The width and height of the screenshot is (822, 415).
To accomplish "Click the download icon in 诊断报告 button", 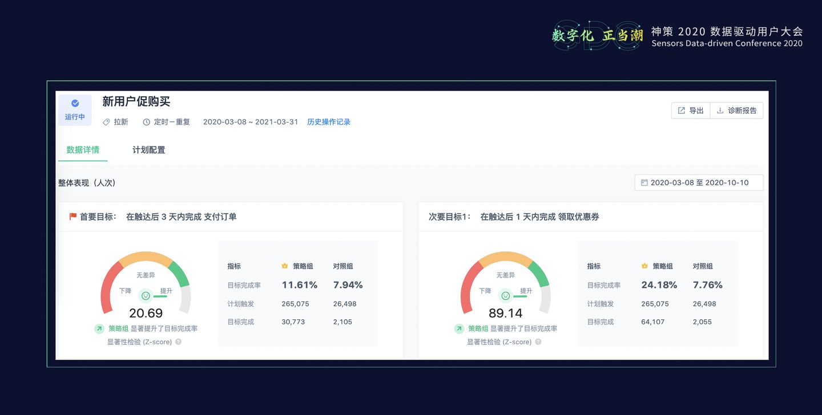I will click(720, 111).
